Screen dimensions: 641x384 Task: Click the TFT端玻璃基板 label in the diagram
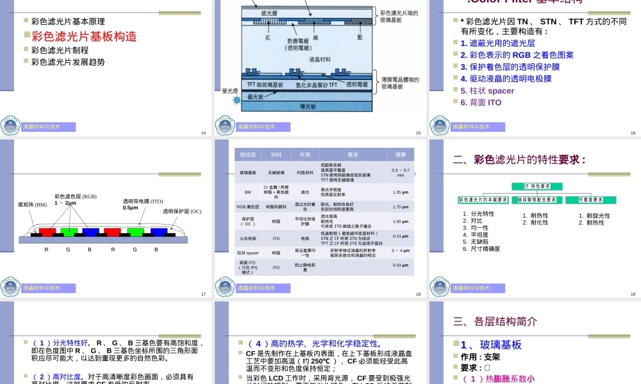(265, 84)
